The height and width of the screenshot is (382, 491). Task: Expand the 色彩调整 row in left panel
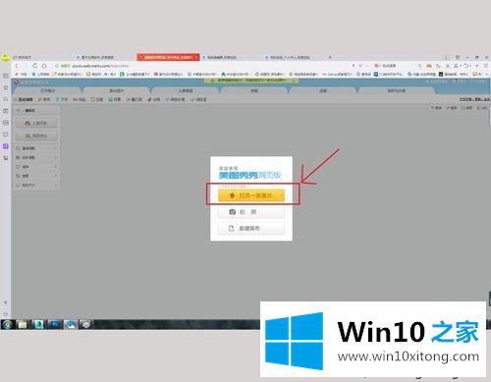tap(36, 157)
